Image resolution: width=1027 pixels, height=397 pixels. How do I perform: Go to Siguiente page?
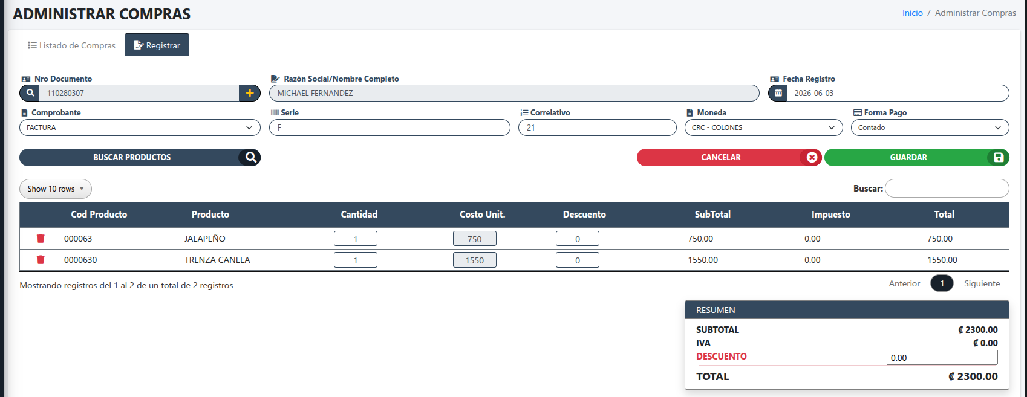(x=982, y=283)
